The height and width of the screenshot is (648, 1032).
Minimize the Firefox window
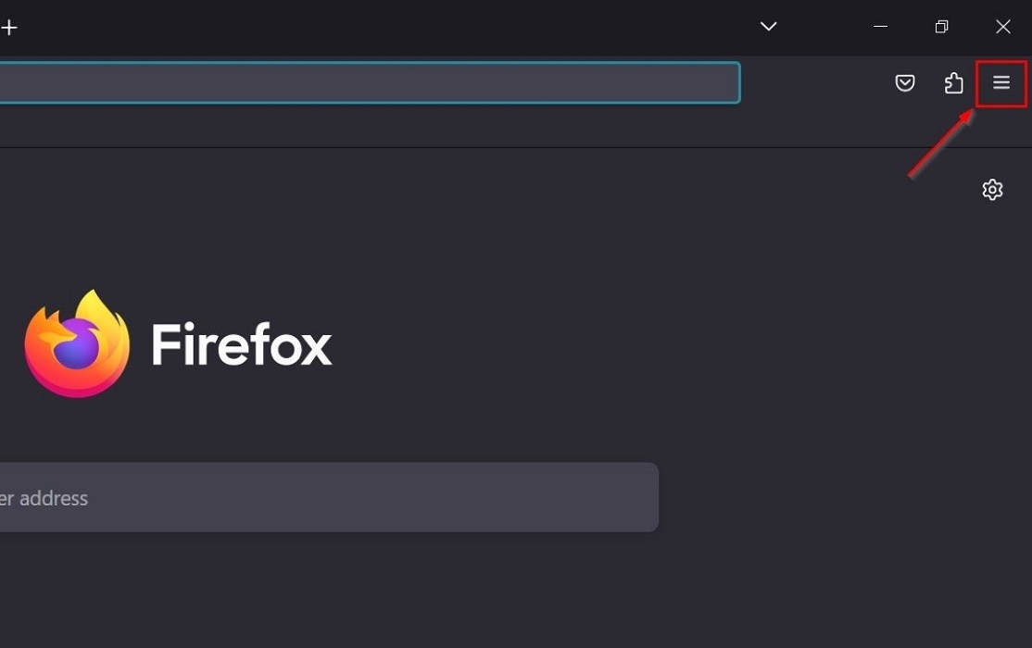879,27
